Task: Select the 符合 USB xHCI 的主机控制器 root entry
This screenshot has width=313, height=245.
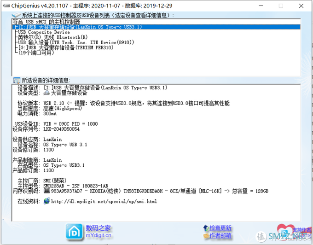Action: (x=46, y=22)
